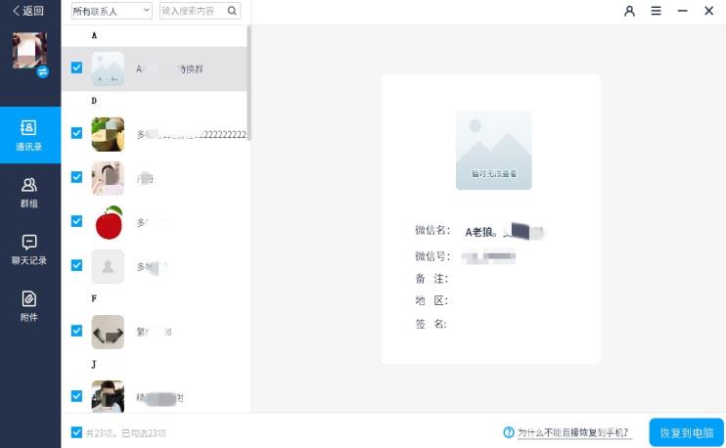Select the contact with the placeholder image avatar
Image resolution: width=726 pixels, height=448 pixels.
point(155,68)
